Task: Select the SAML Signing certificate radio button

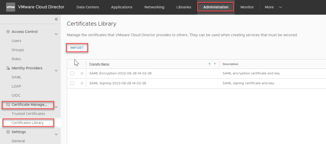Action: (72, 83)
